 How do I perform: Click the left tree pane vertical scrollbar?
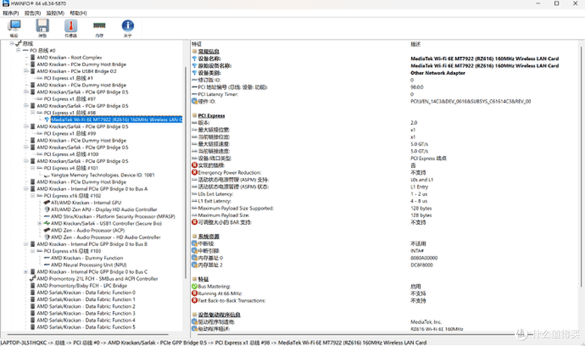[x=185, y=172]
